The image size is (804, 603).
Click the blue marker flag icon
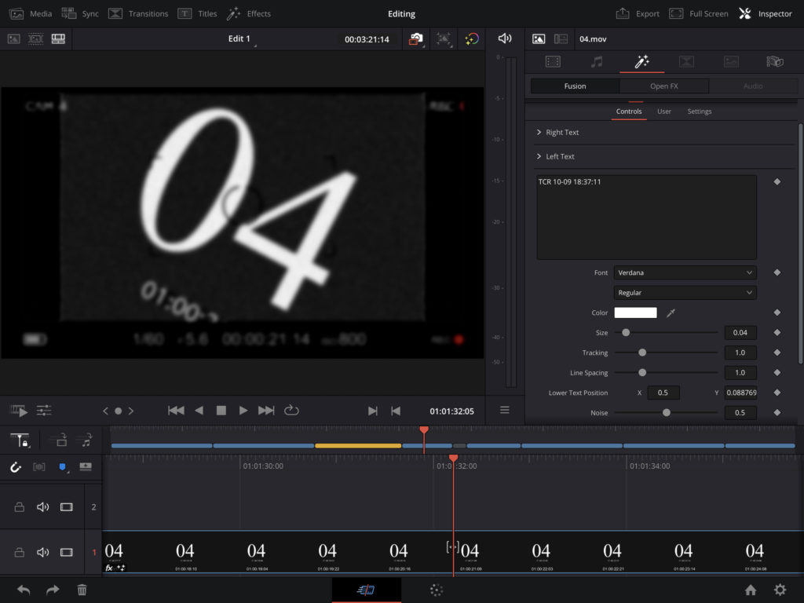(x=63, y=467)
